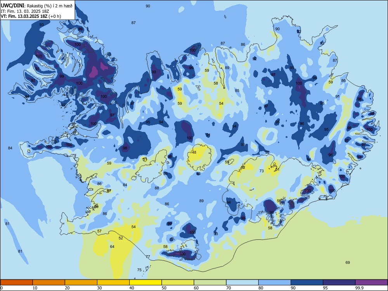Select the 30–40 amber legend swatch
The width and height of the screenshot is (388, 291).
(x=113, y=282)
